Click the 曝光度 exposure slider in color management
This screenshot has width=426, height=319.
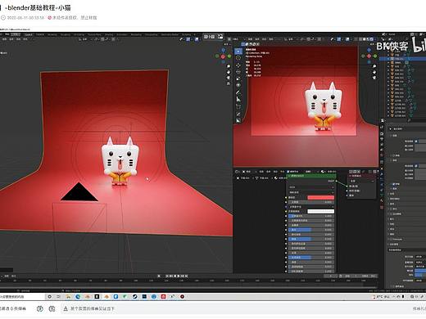420,271
